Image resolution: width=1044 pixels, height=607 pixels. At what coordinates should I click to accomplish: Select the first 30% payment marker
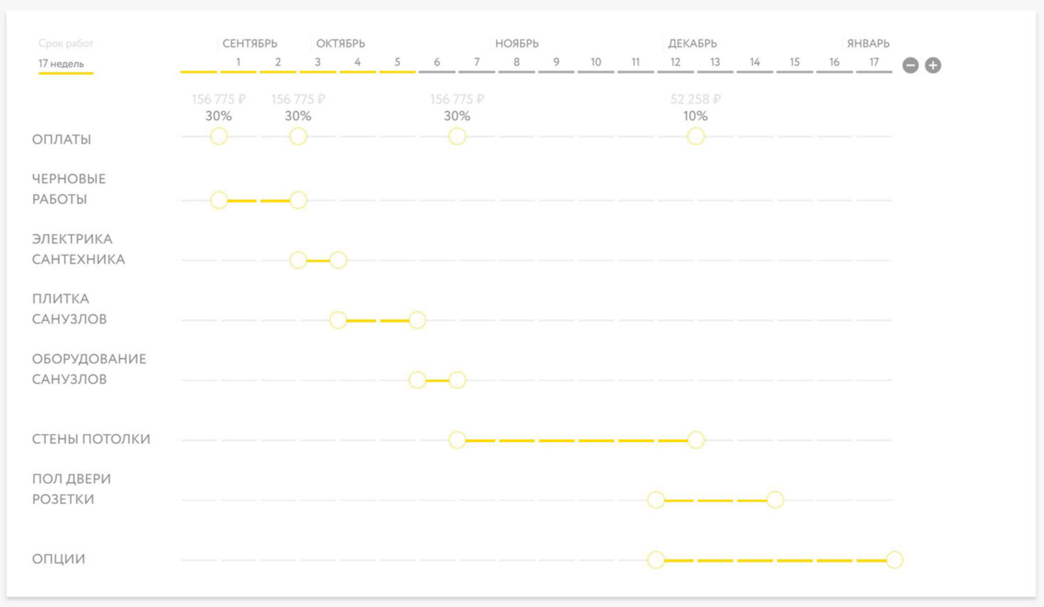(219, 136)
